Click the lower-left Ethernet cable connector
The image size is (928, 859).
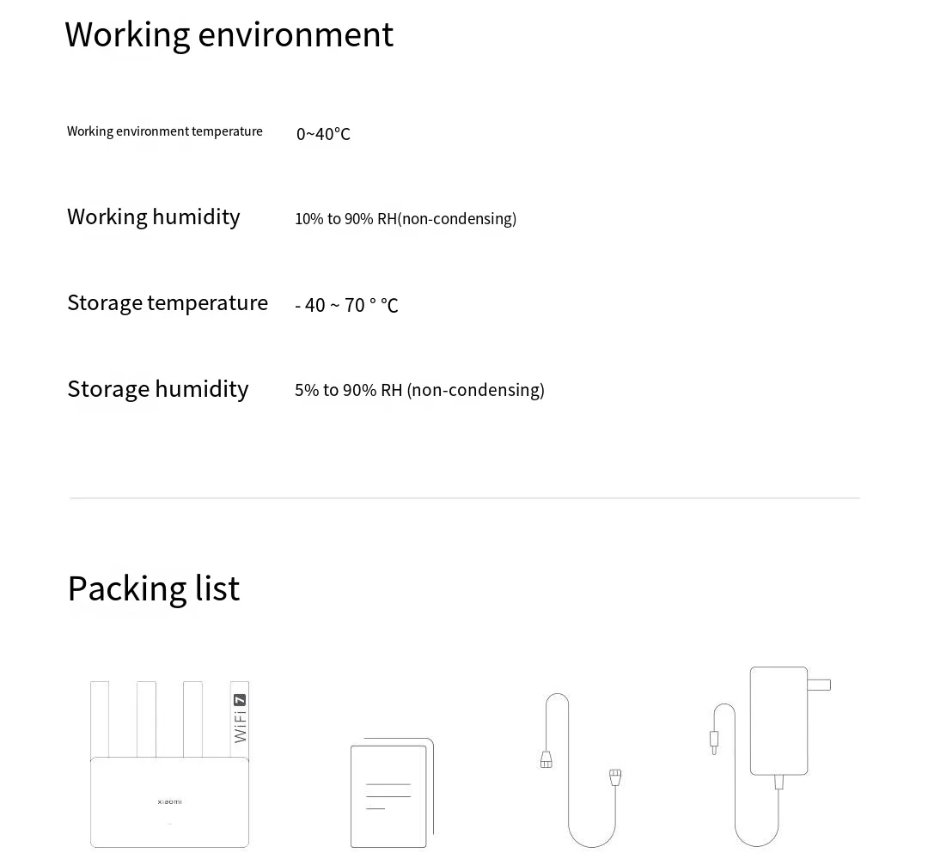pos(546,759)
